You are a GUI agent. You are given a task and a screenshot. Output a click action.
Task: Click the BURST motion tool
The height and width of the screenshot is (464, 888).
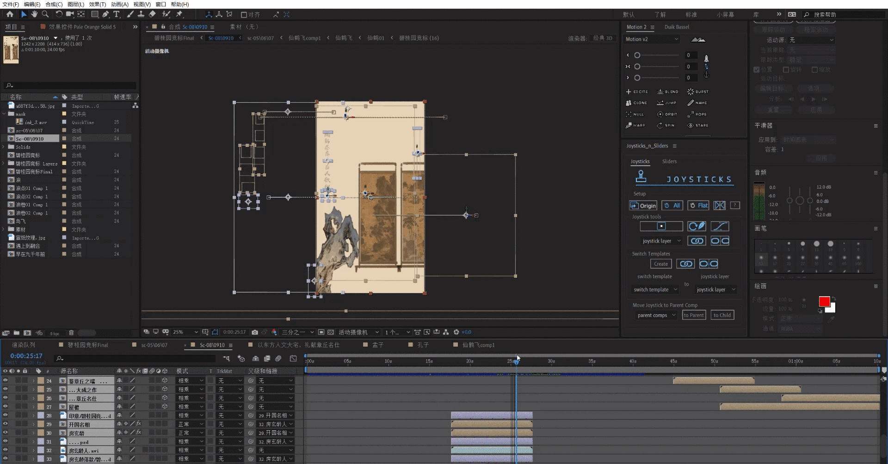[x=698, y=92]
